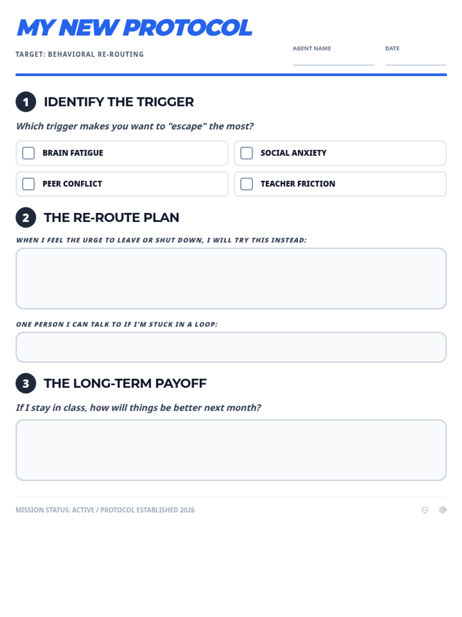Viewport: 462px width, 617px height.
Task: Check the Brain Fatigue checkbox
Action: (28, 153)
